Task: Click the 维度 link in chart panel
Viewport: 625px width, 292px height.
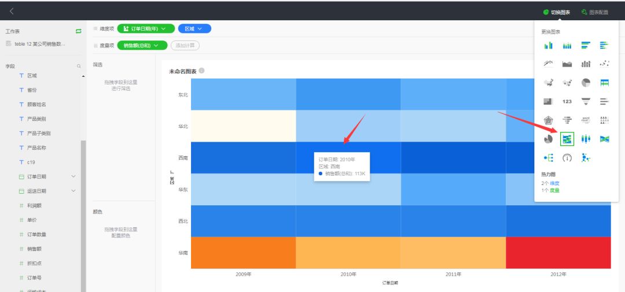Action: tap(554, 183)
